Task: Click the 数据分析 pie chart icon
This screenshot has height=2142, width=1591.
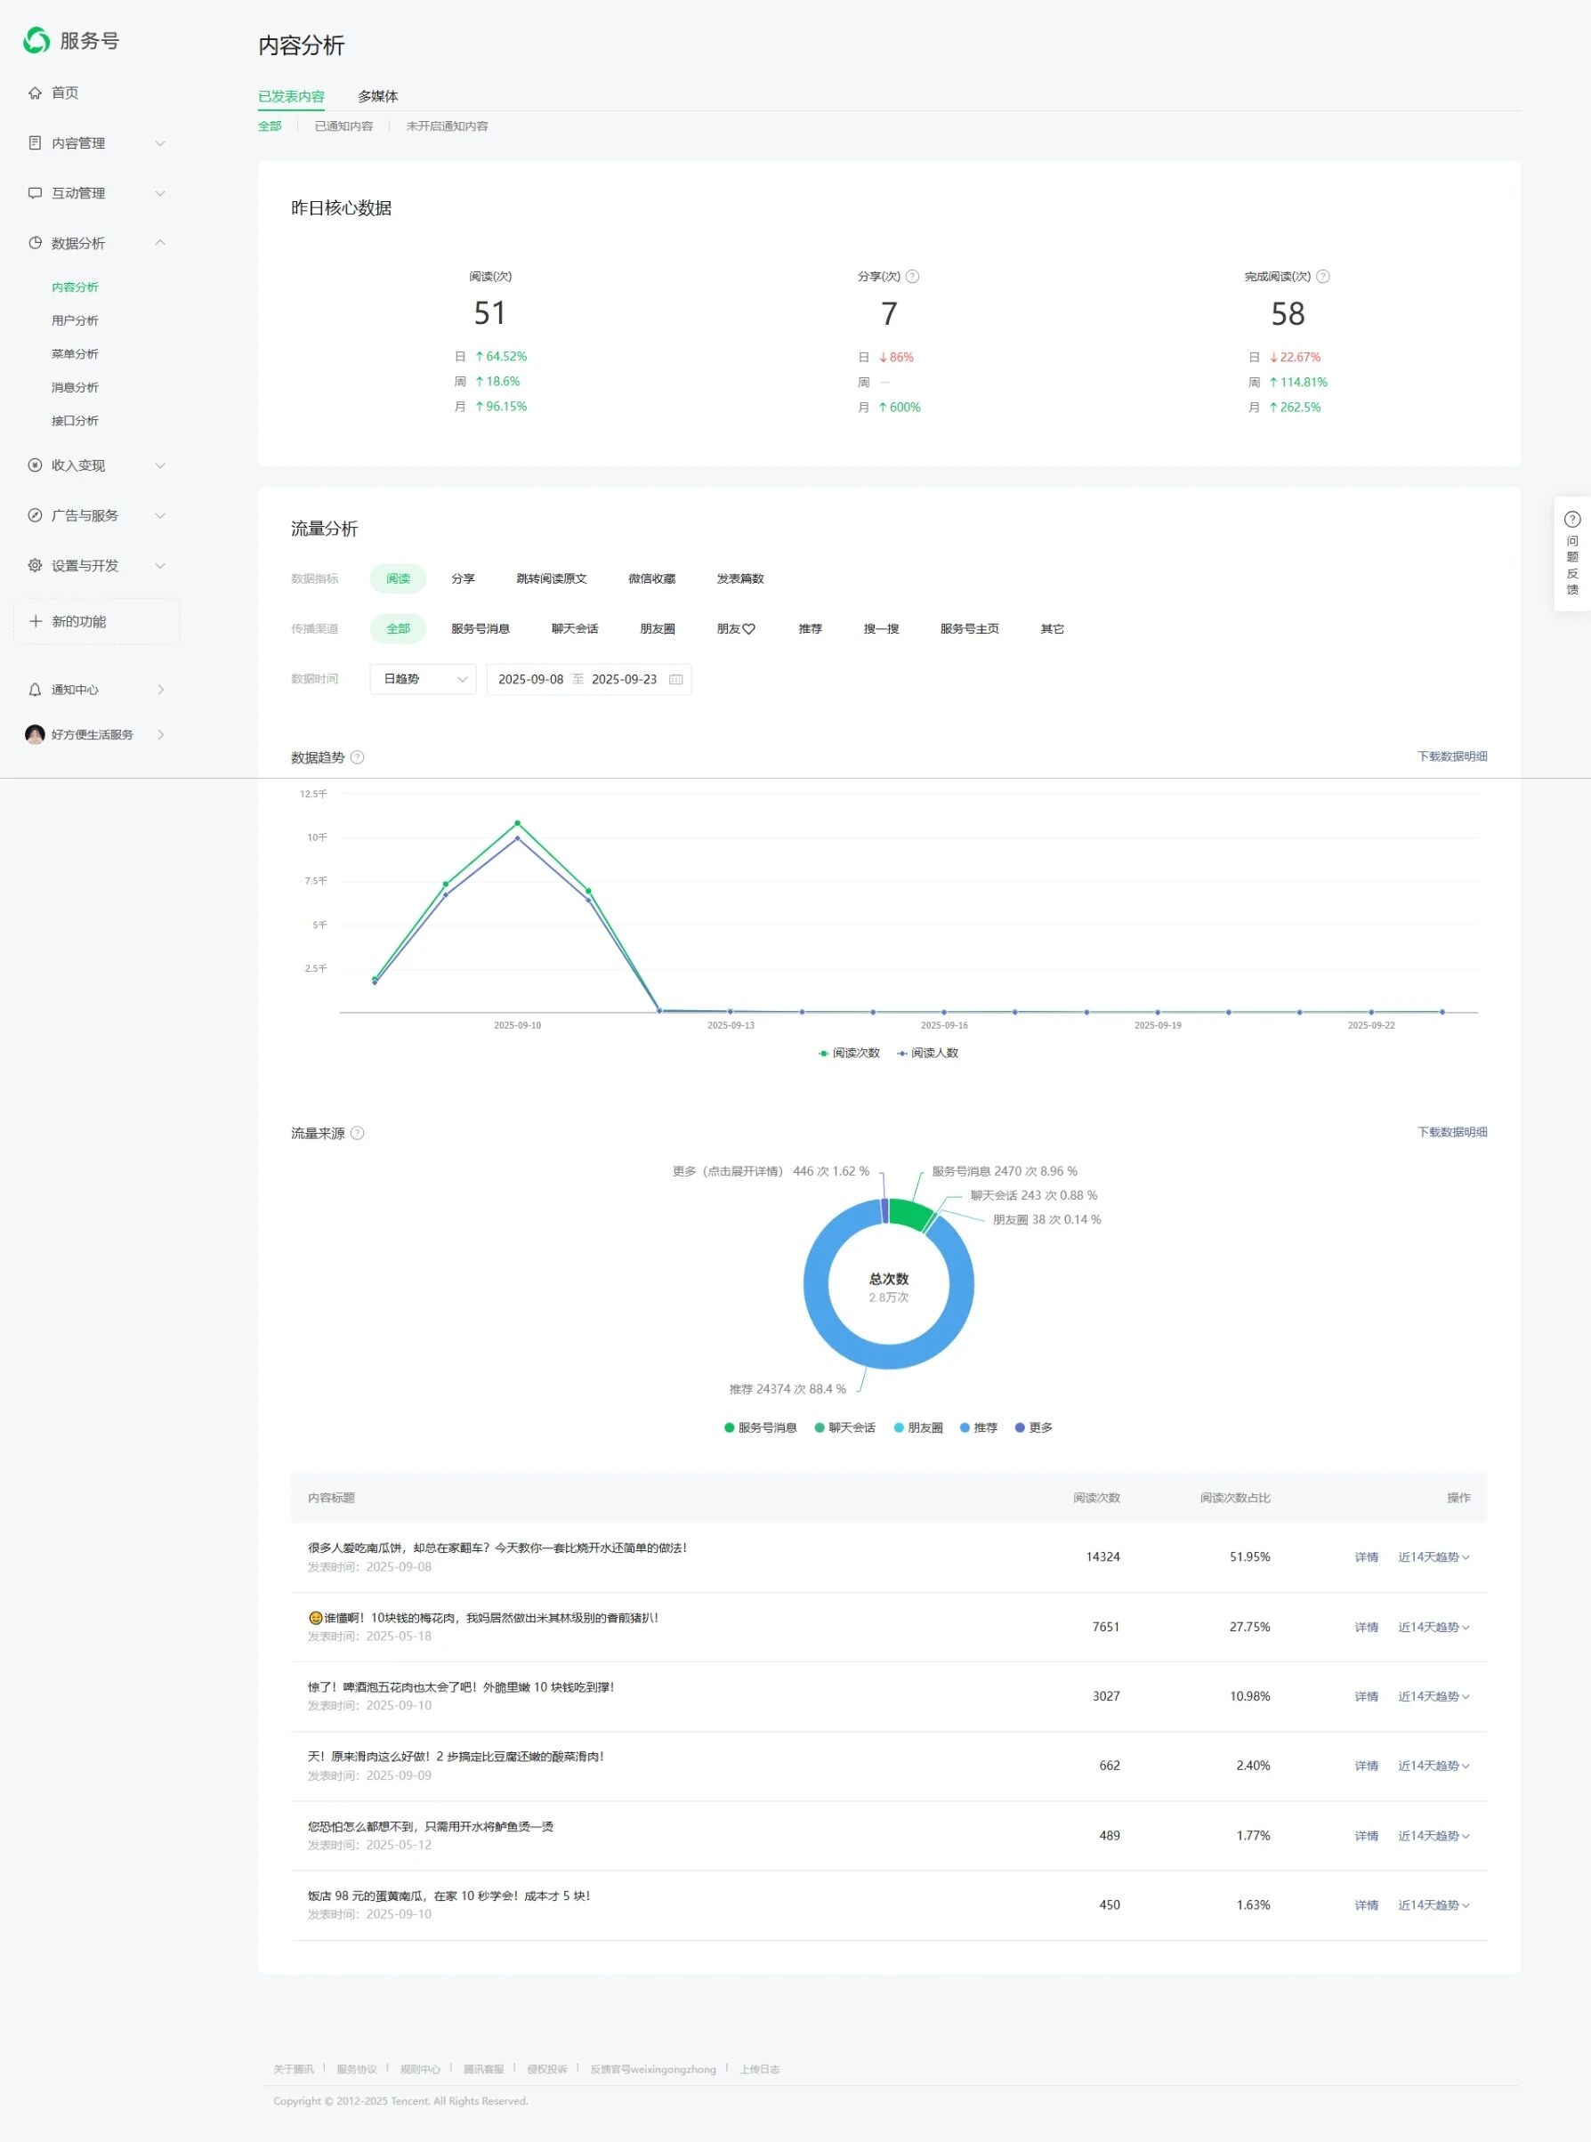Action: pos(35,243)
